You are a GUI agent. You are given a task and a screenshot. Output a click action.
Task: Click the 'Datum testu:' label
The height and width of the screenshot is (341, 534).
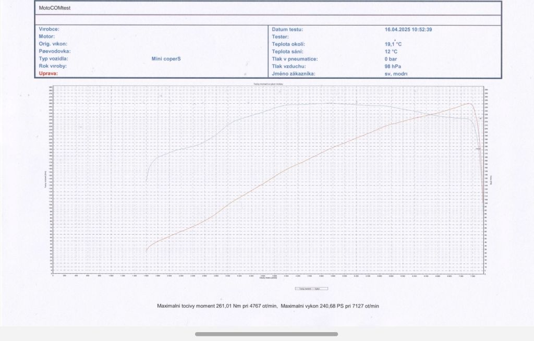[287, 30]
